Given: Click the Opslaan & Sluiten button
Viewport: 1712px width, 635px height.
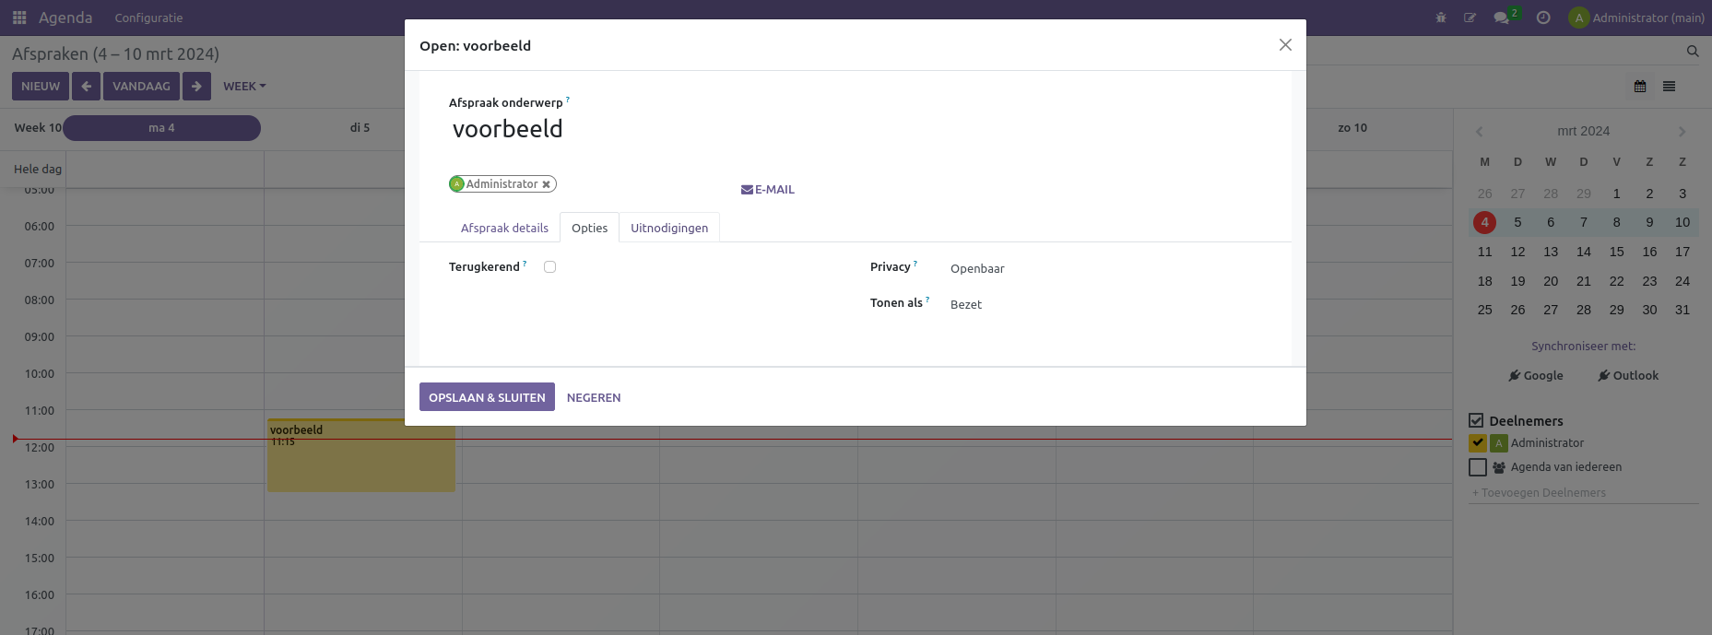Looking at the screenshot, I should [x=487, y=397].
